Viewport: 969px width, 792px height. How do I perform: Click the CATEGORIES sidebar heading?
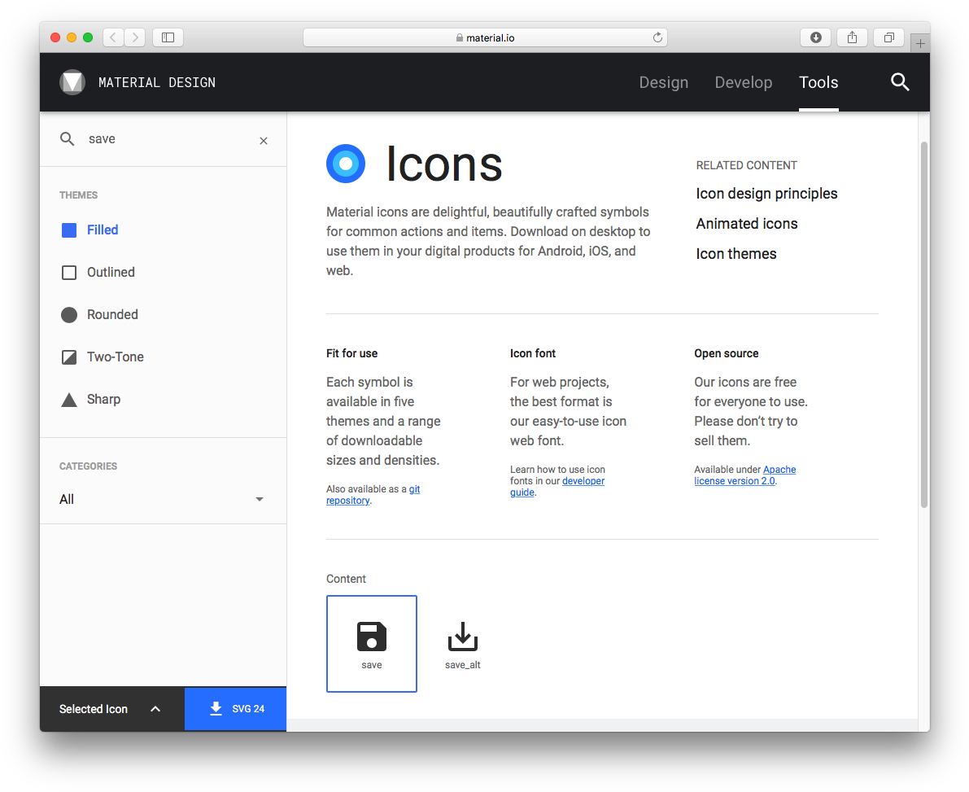click(89, 466)
